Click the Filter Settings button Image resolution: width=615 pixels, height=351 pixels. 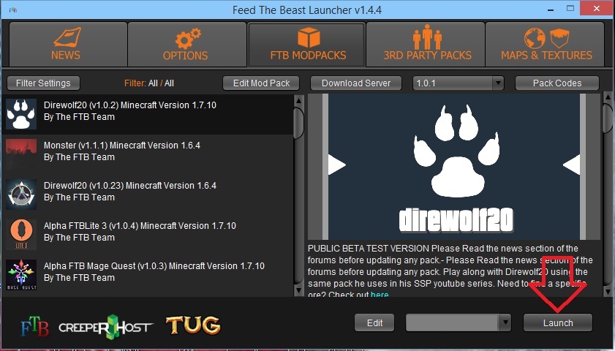[x=43, y=83]
